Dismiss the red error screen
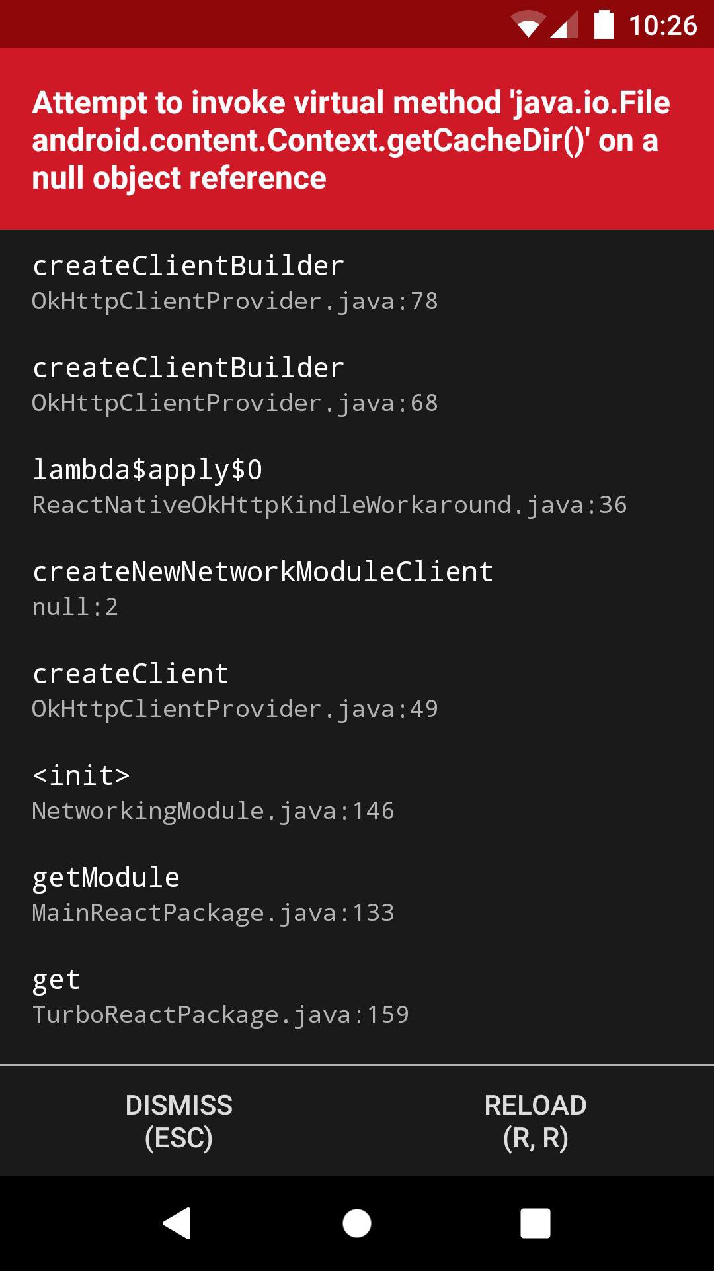Viewport: 714px width, 1271px height. [x=178, y=1121]
